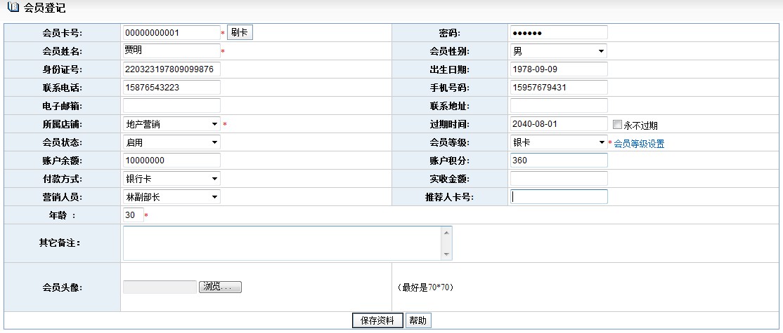Expand the 会员等级 level dropdown
Viewport: 783px width, 333px height.
pos(558,142)
